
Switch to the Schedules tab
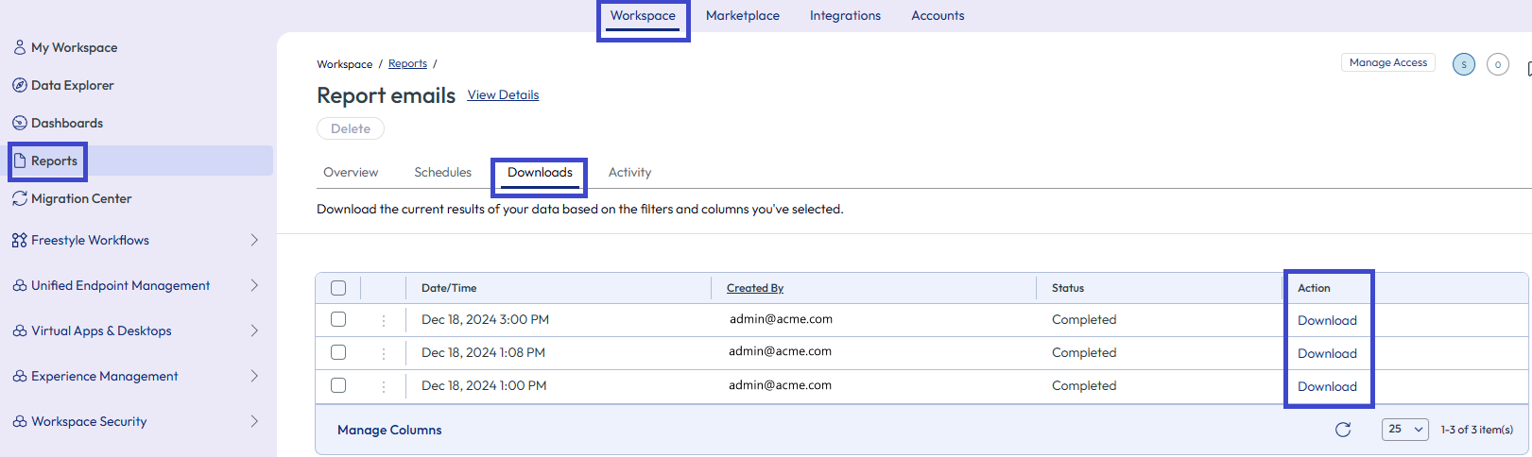(442, 173)
